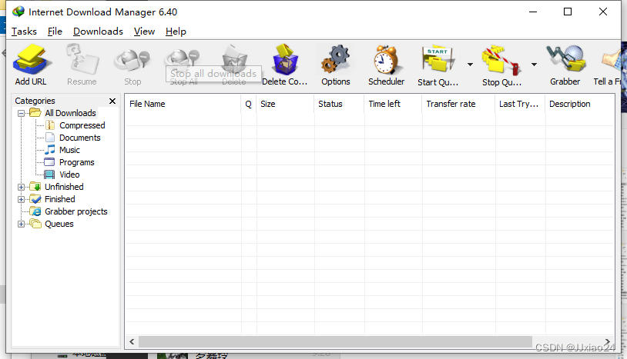Viewport: 627px width, 359px height.
Task: Select the Documents category icon
Action: click(x=50, y=138)
